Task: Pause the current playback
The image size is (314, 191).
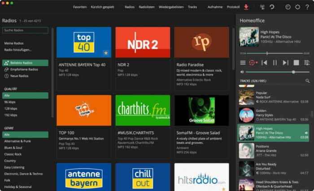Action: pyautogui.click(x=275, y=63)
